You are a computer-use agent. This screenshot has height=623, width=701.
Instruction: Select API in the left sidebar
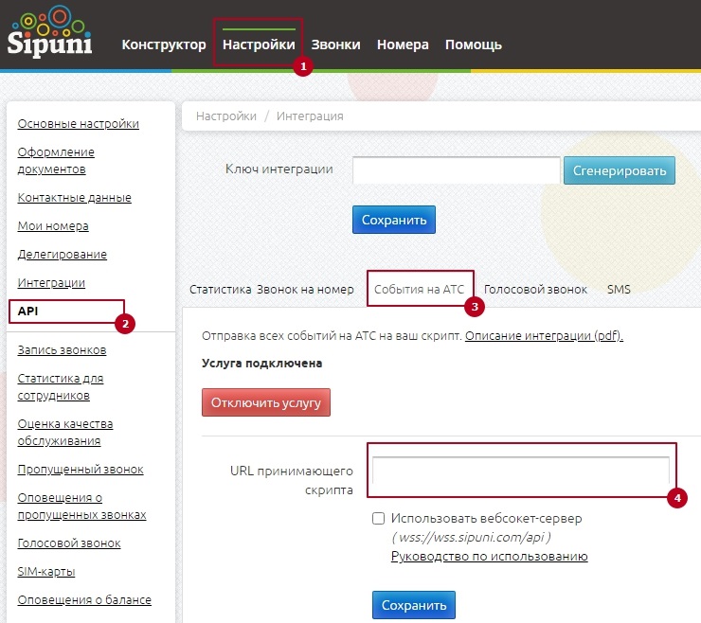pyautogui.click(x=27, y=311)
